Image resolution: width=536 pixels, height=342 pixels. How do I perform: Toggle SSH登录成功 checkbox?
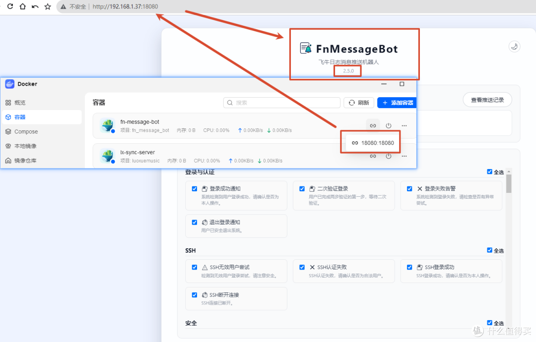[x=409, y=267]
